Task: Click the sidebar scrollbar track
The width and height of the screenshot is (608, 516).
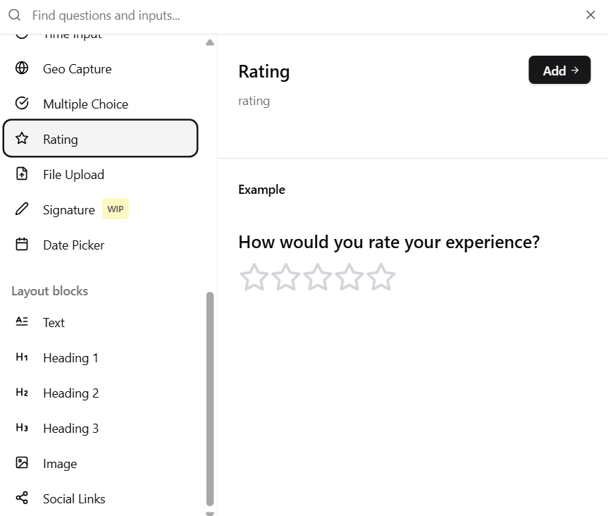Action: [209, 395]
